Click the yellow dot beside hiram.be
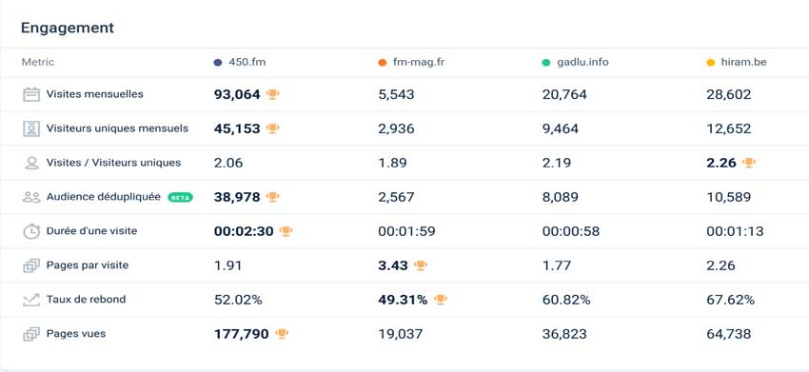This screenshot has width=809, height=372. pyautogui.click(x=710, y=63)
